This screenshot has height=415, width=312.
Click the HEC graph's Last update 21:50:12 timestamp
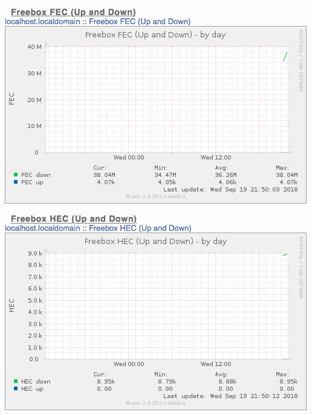230,396
